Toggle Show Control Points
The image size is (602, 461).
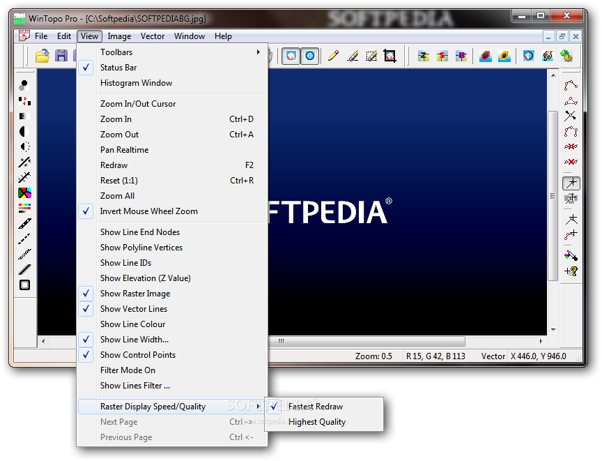(172, 355)
